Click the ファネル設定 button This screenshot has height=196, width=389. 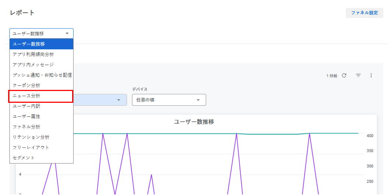coord(364,13)
